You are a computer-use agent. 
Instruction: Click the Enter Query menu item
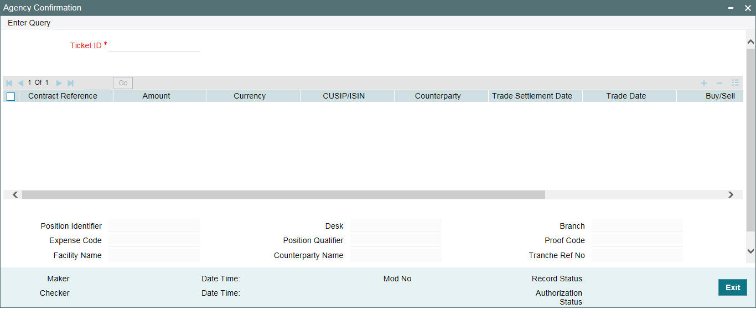29,23
